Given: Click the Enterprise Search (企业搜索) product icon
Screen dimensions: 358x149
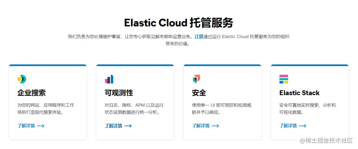Looking at the screenshot, I should click(x=22, y=79).
